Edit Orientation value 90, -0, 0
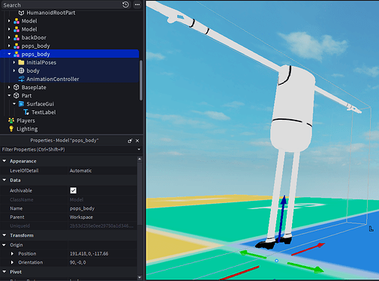This screenshot has width=379, height=281. click(x=103, y=262)
